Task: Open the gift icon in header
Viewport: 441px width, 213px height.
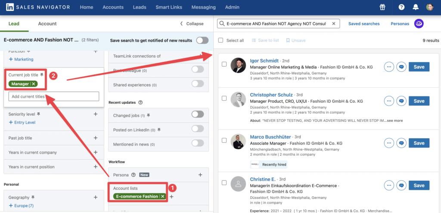Action: click(382, 7)
